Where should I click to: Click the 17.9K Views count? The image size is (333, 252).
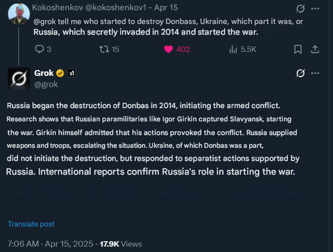(x=121, y=244)
